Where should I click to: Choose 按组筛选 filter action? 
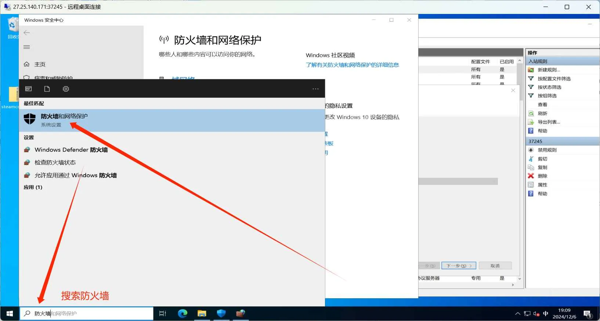click(x=547, y=96)
